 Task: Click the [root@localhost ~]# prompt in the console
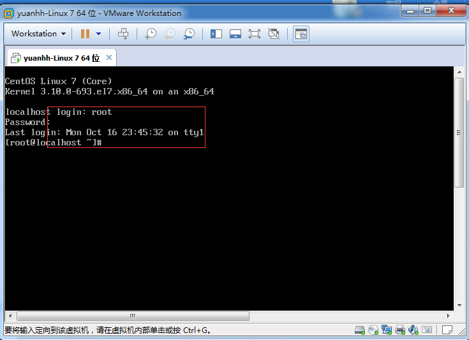tap(54, 142)
